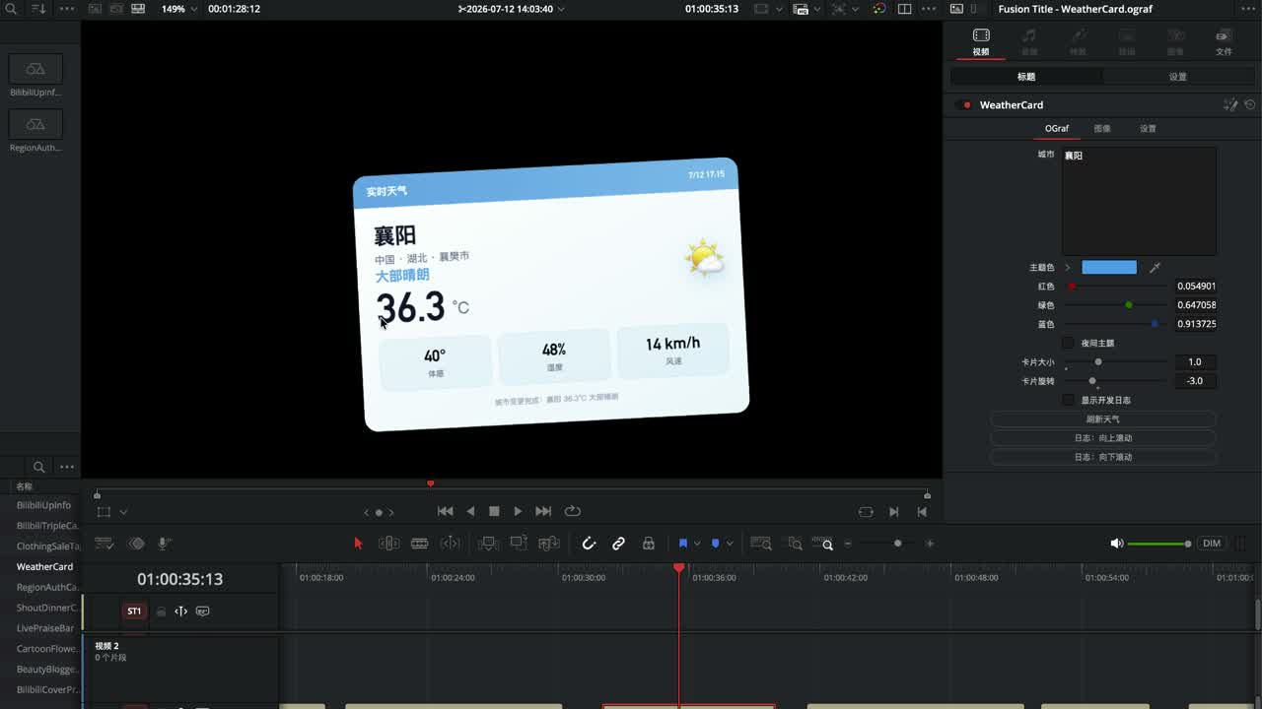Enable the 夜间主题 checkbox
Viewport: 1262px width, 709px height.
point(1068,343)
